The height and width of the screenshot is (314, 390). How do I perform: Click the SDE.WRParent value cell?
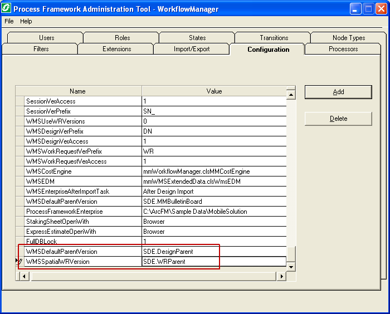[214, 262]
